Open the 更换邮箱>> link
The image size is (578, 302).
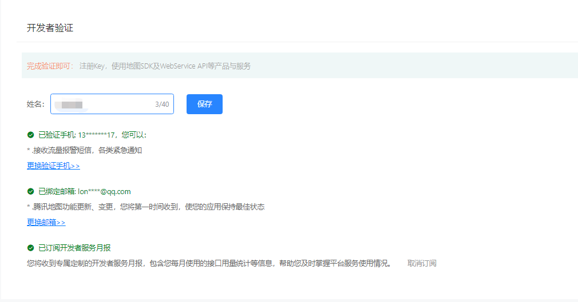click(46, 223)
